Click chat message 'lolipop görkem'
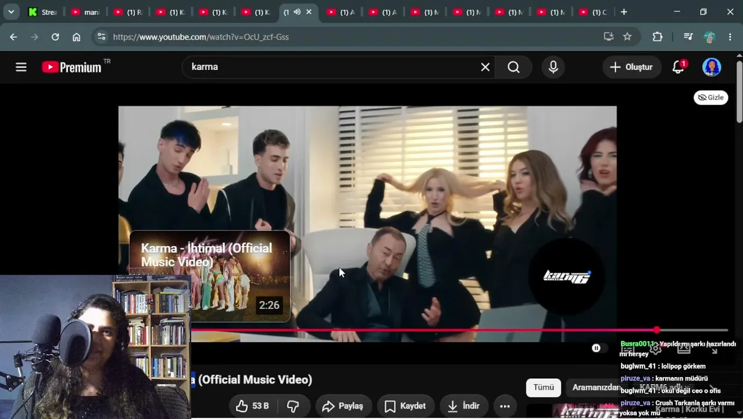The image size is (743, 419). coord(683,366)
